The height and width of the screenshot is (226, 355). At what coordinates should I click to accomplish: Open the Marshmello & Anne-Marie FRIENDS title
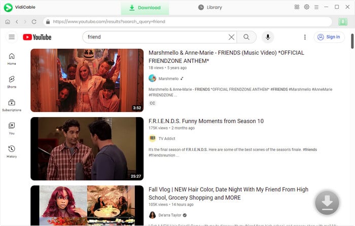point(226,57)
